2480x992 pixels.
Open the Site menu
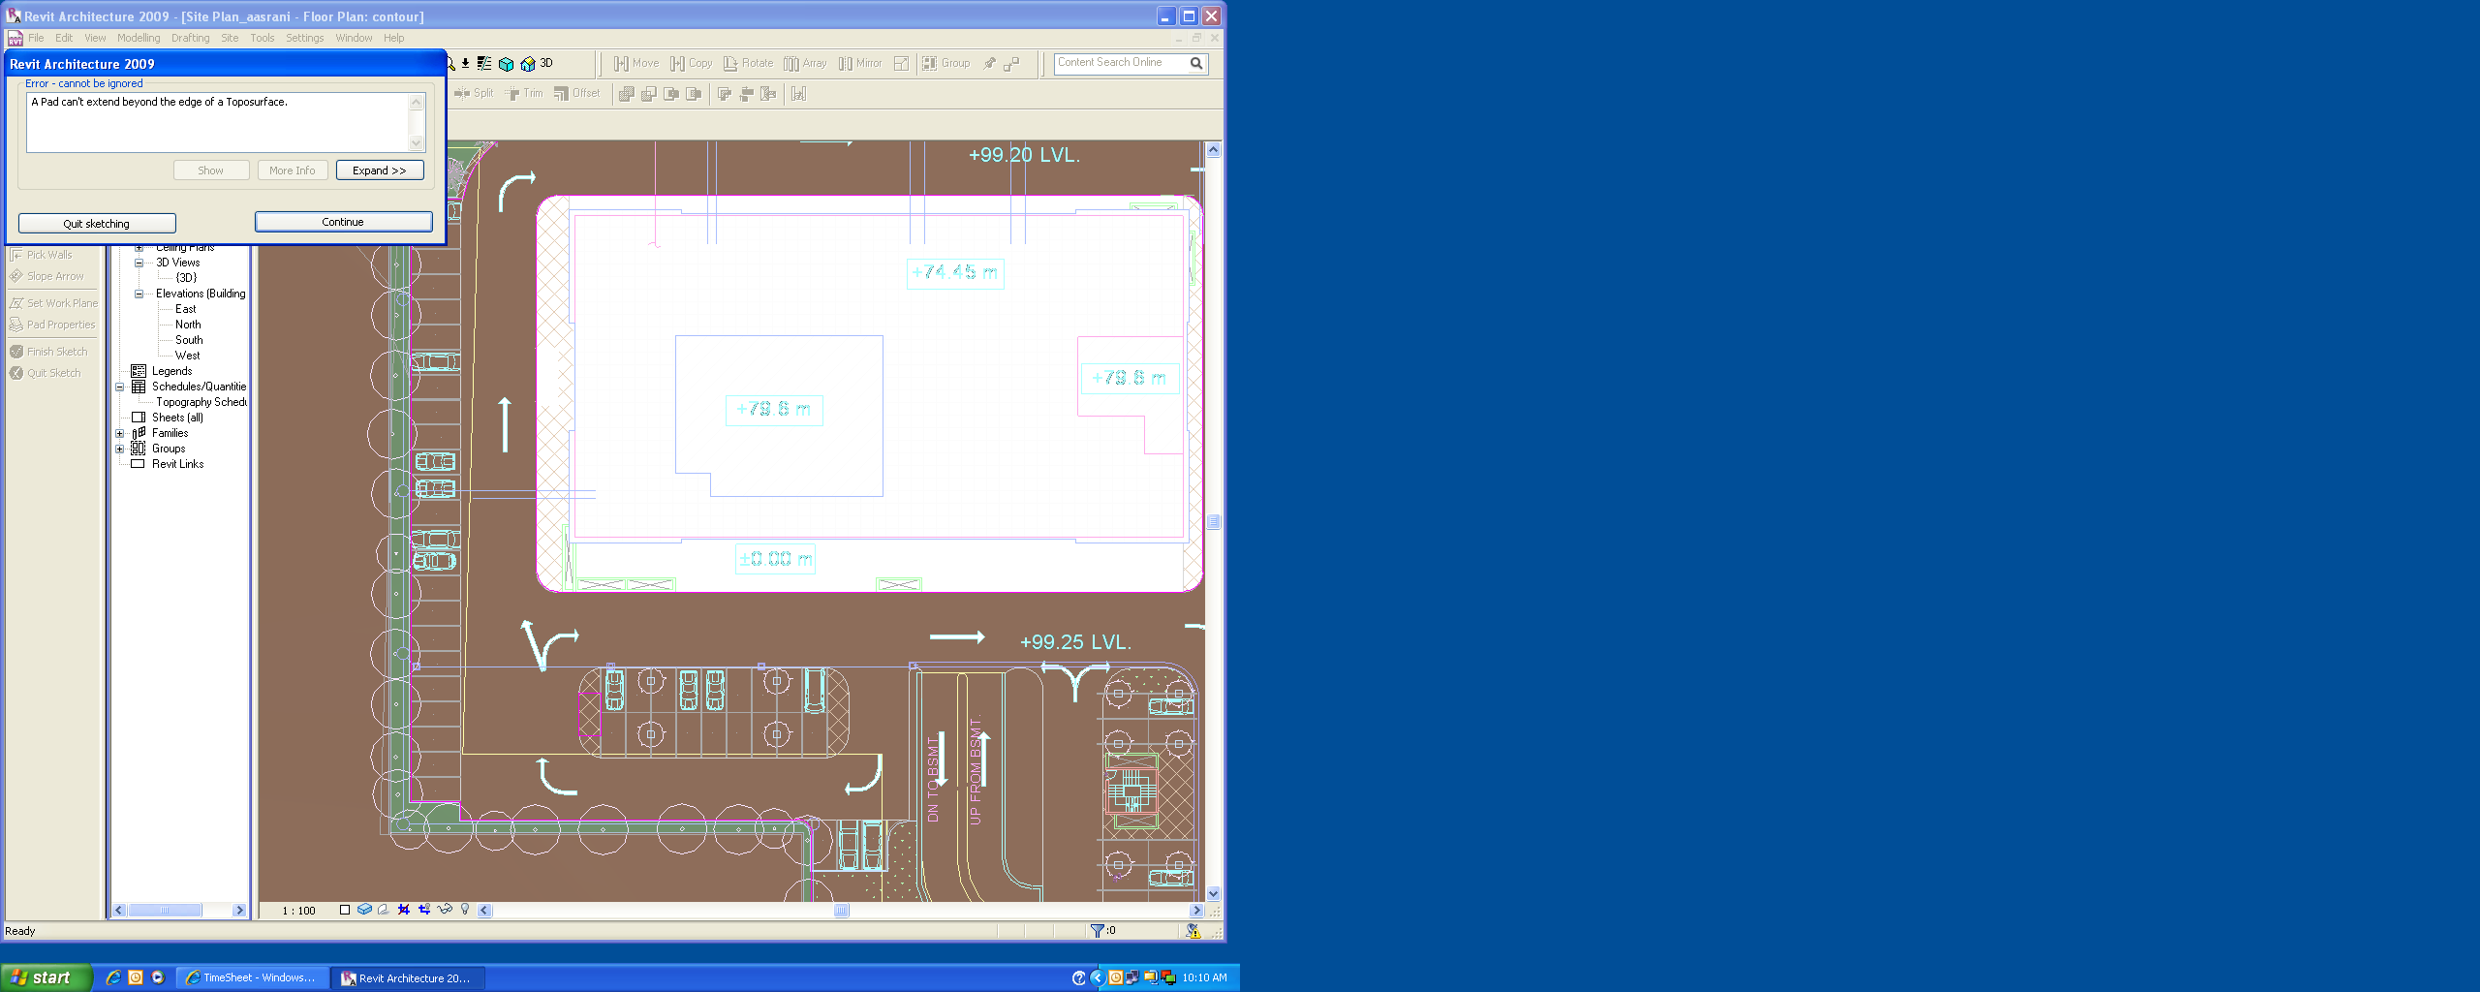[x=230, y=39]
